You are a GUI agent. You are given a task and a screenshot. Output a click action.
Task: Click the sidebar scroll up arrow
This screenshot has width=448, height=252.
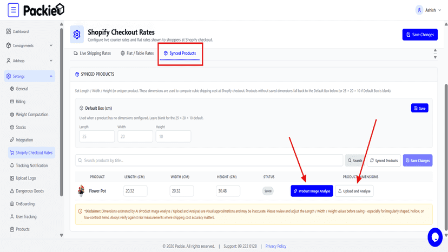[x=62, y=24]
